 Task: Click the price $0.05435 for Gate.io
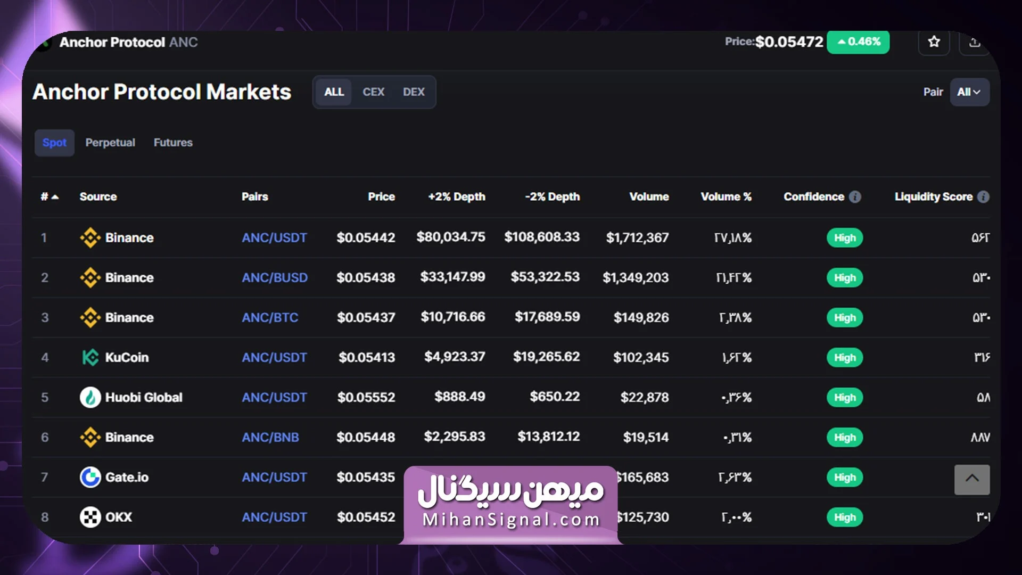click(x=366, y=478)
